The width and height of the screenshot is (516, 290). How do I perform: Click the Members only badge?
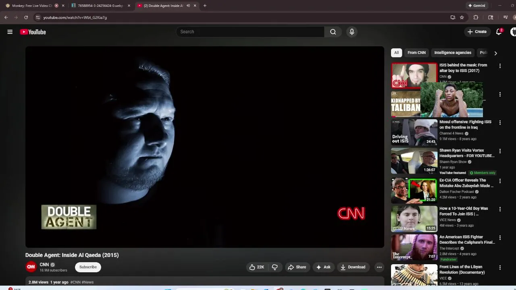pyautogui.click(x=483, y=173)
